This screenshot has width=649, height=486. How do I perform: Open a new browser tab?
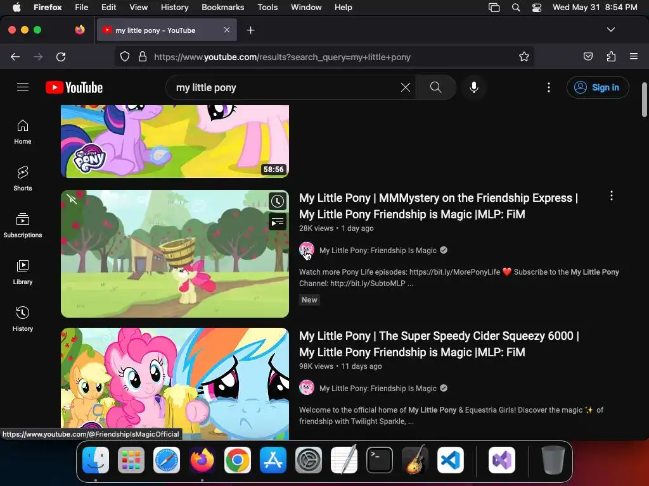click(250, 30)
